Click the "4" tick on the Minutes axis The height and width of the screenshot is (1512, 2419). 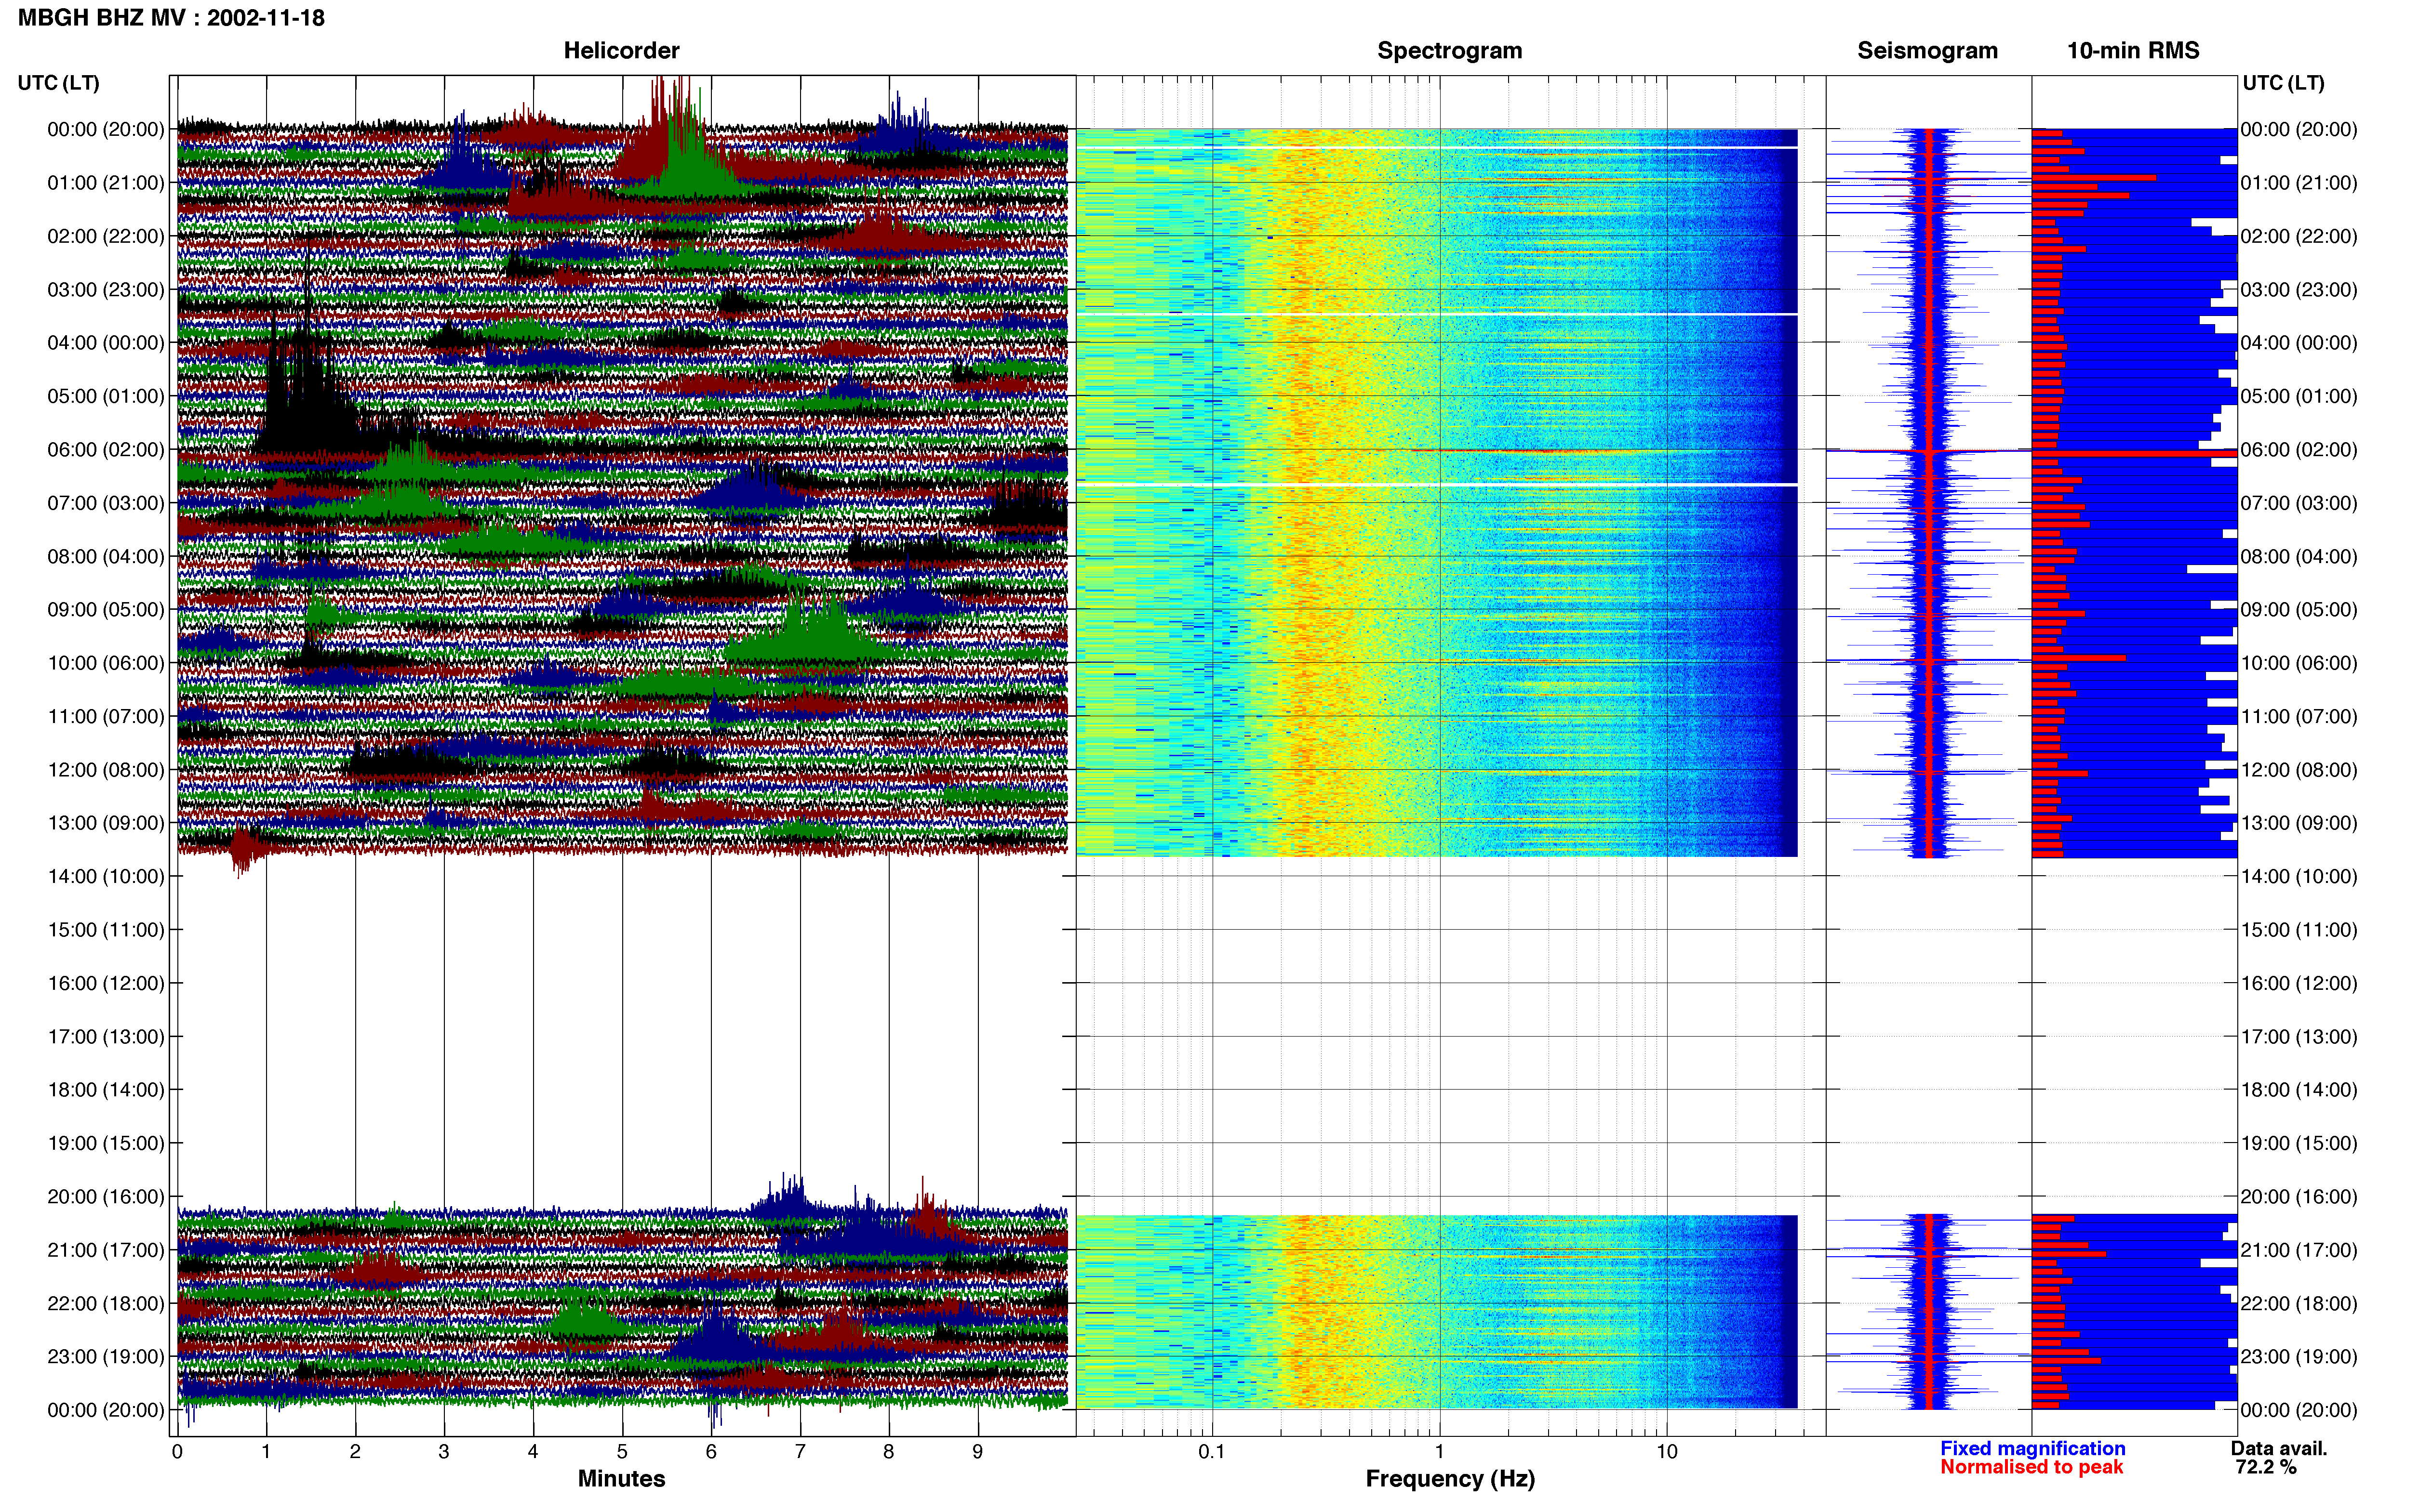click(x=533, y=1452)
